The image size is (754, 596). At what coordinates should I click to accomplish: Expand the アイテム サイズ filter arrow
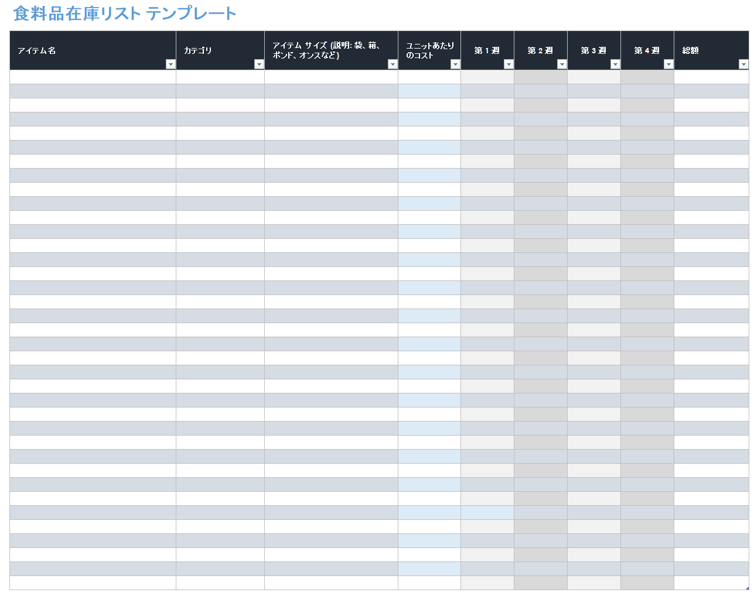click(393, 64)
